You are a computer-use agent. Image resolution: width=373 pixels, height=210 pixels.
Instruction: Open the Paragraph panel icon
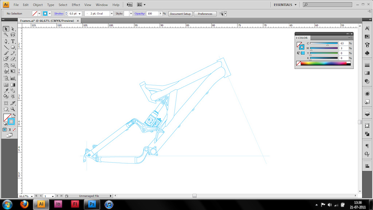click(367, 146)
